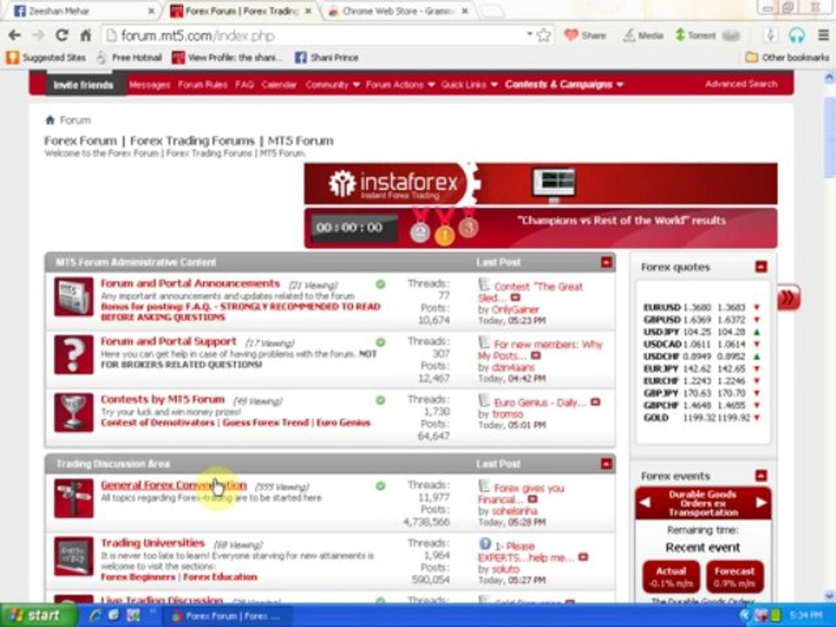This screenshot has width=836, height=627.
Task: Click the Invite friends button
Action: (x=84, y=84)
